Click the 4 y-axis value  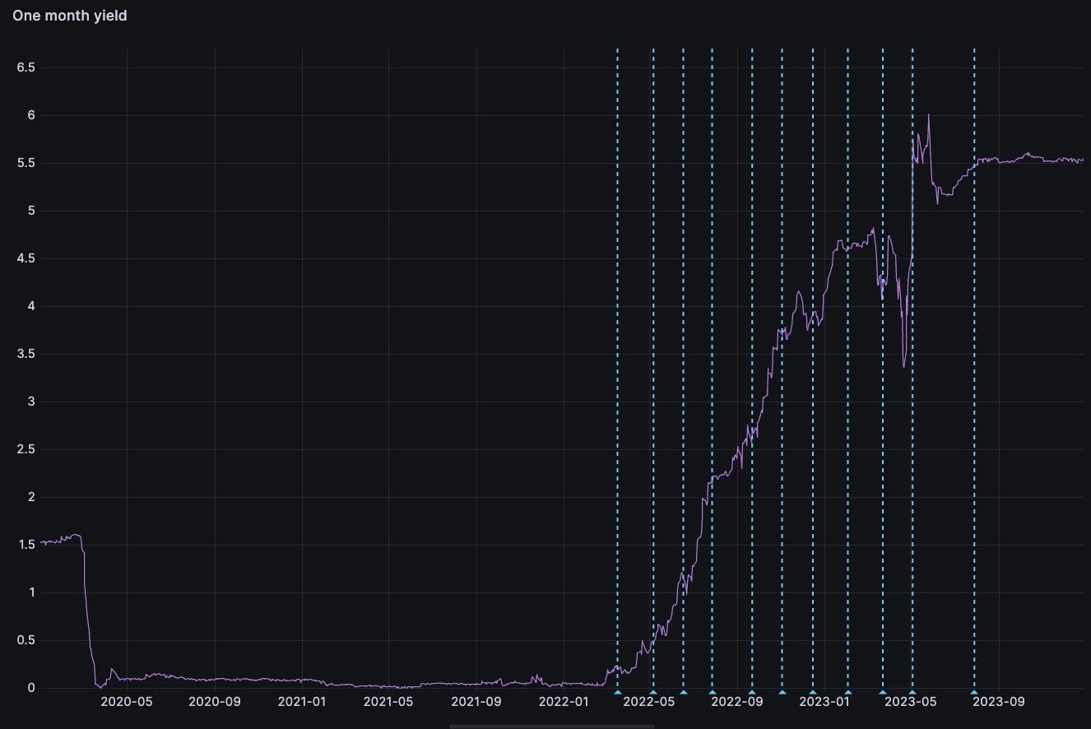point(30,306)
